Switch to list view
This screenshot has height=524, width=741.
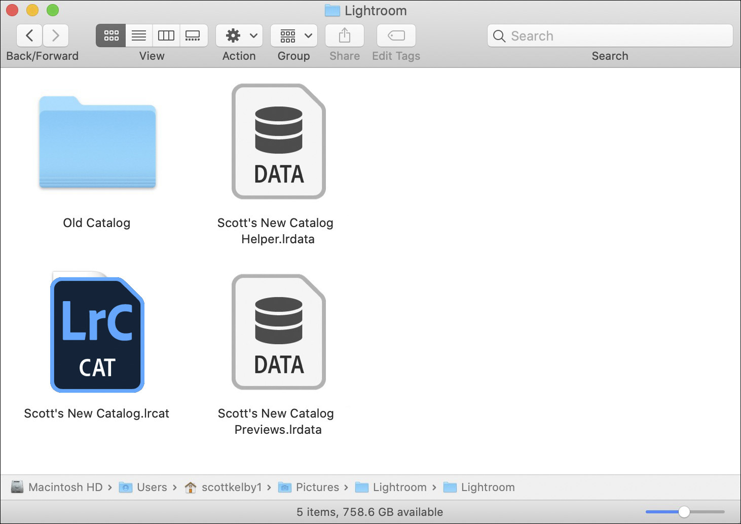coord(138,35)
